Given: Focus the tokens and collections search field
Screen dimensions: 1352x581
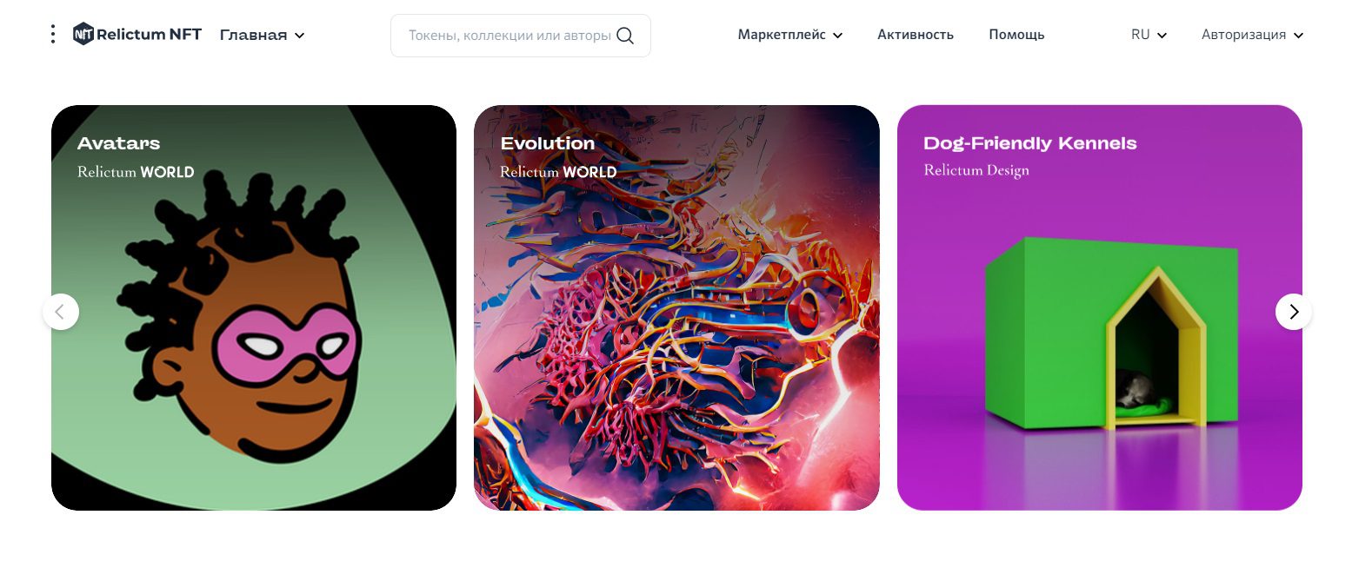Looking at the screenshot, I should click(521, 36).
